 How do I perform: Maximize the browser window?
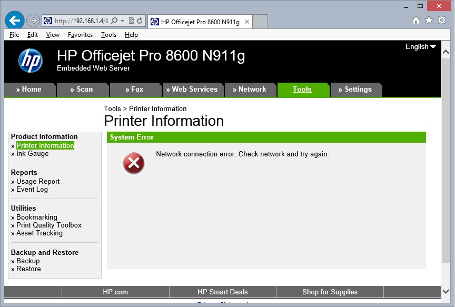pos(420,6)
